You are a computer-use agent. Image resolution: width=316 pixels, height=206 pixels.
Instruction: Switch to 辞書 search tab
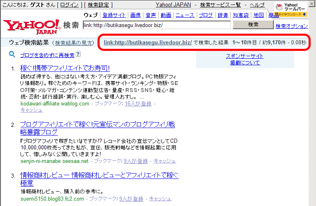point(223,15)
